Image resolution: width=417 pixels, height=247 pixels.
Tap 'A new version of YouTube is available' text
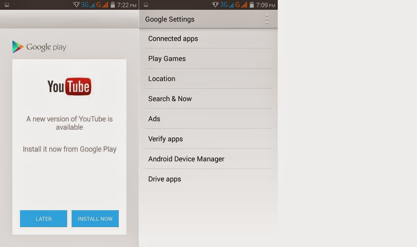click(69, 123)
